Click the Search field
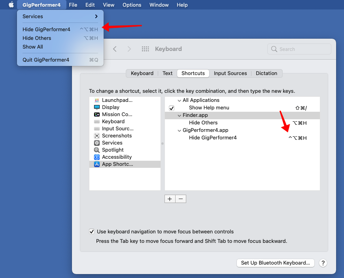The image size is (344, 278). tap(299, 49)
